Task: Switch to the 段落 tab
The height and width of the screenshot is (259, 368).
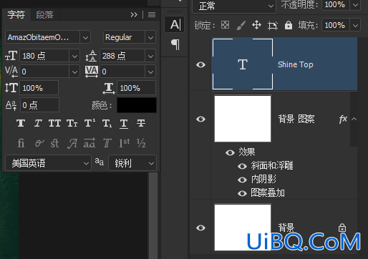Action: coord(44,15)
